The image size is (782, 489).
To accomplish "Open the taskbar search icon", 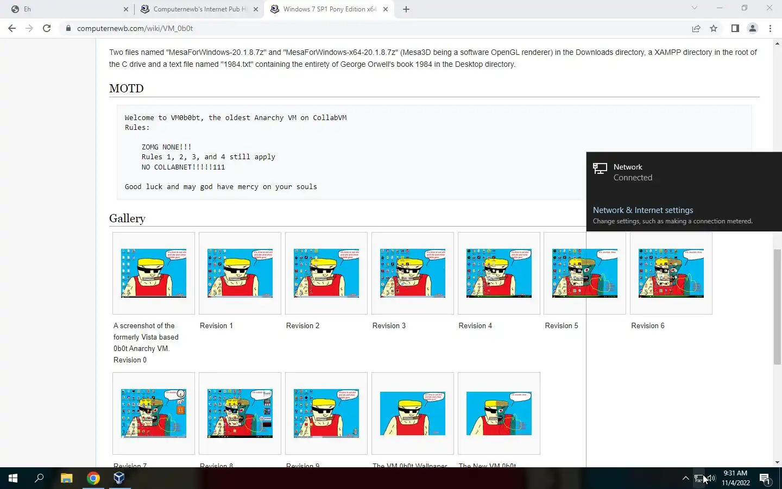I will 39,478.
